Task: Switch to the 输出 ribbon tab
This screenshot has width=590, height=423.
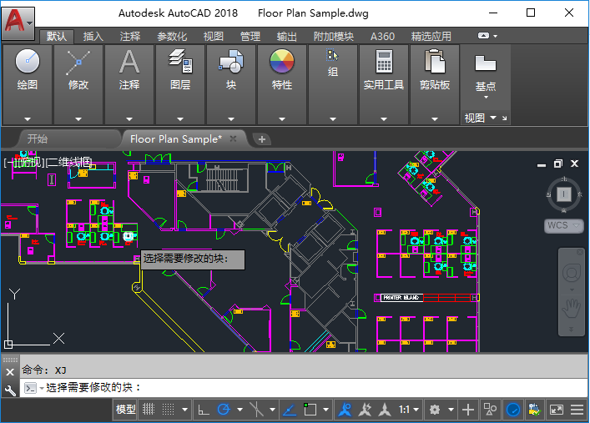Action: [x=287, y=37]
